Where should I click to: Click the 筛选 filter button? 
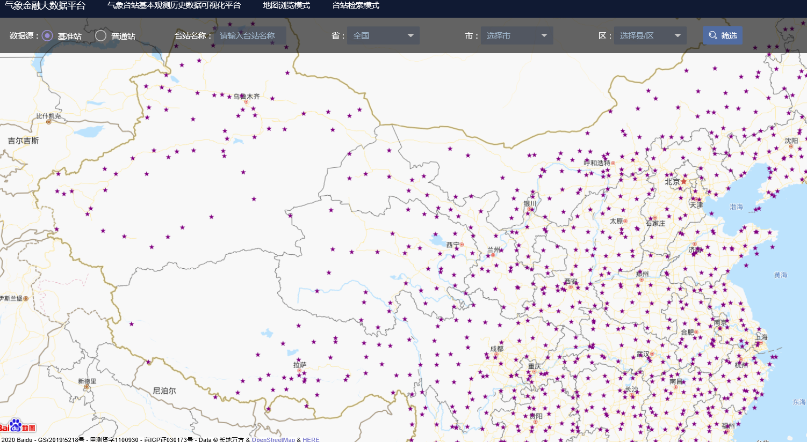722,35
